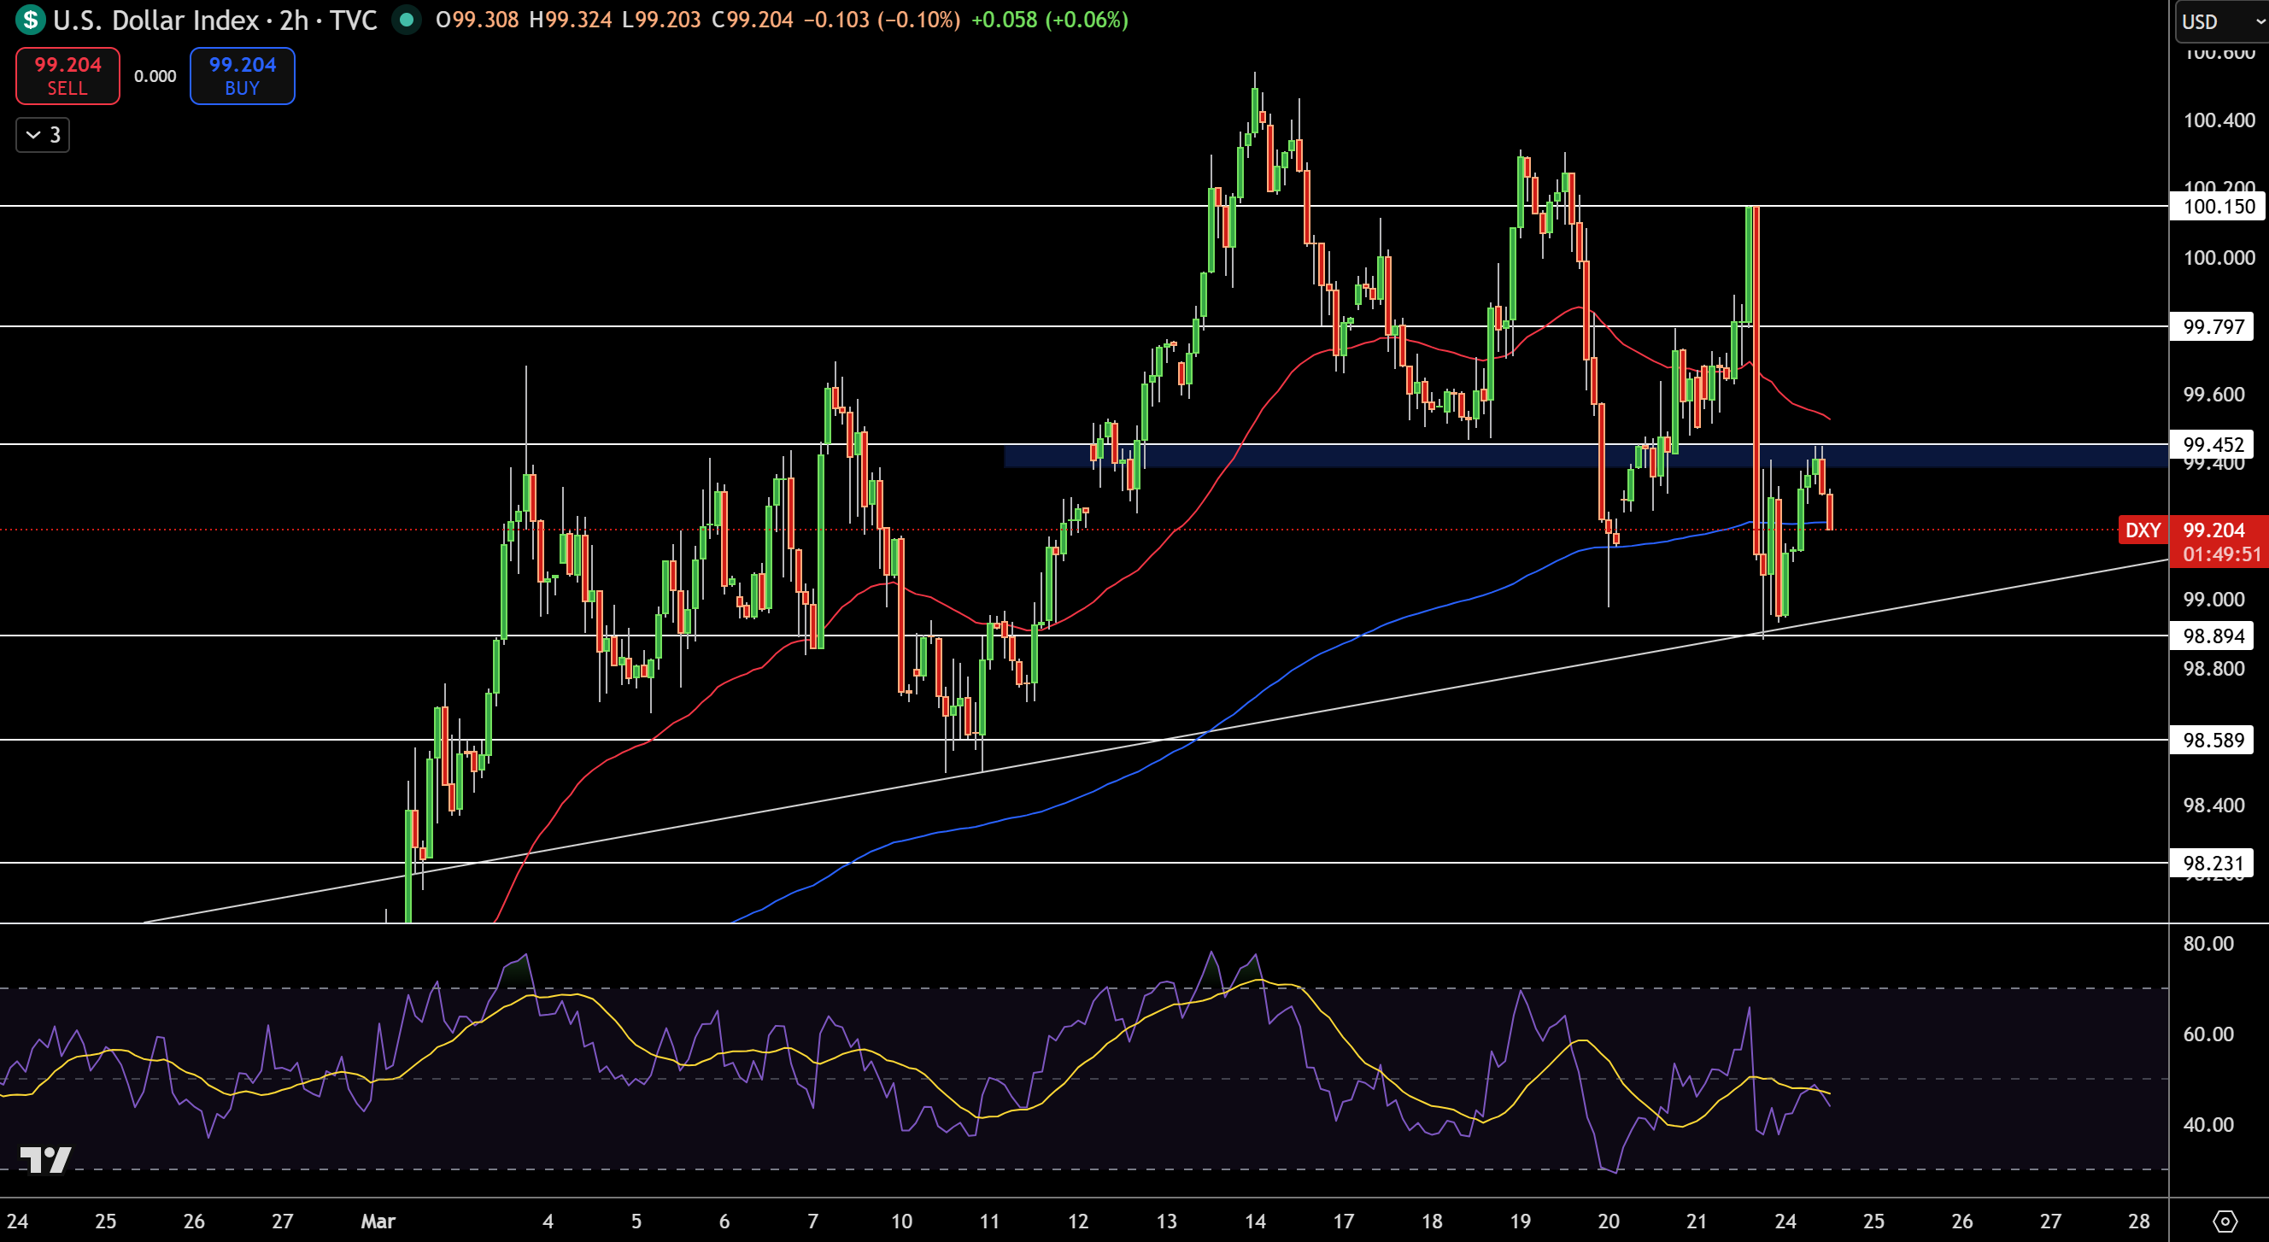Click date 17 on the time axis
Image resolution: width=2269 pixels, height=1242 pixels.
pos(1343,1221)
